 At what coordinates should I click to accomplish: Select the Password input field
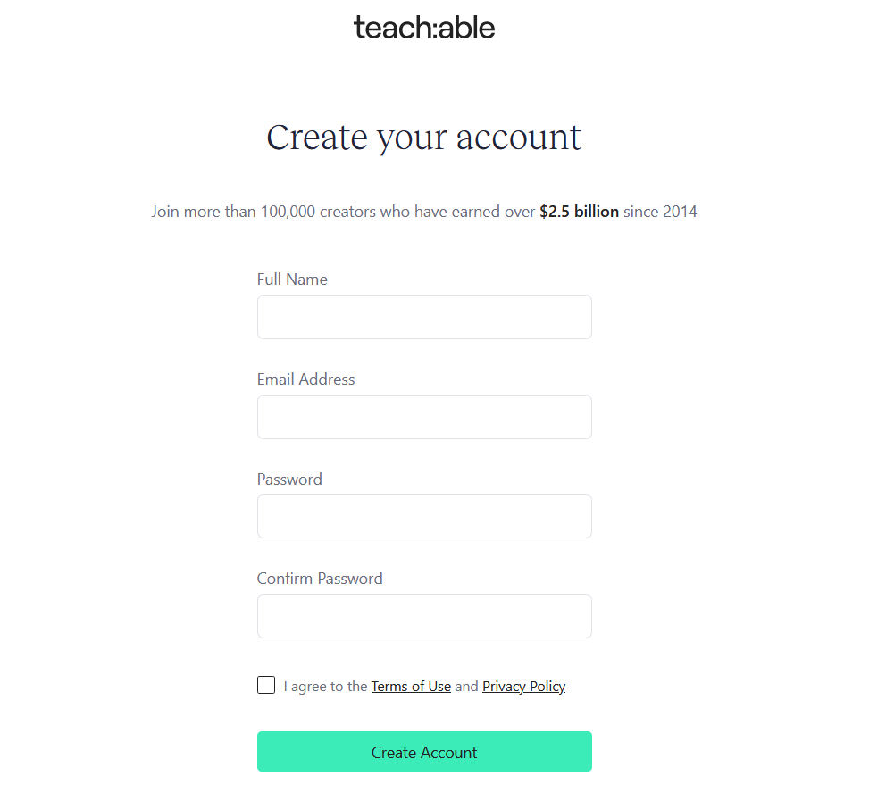424,516
